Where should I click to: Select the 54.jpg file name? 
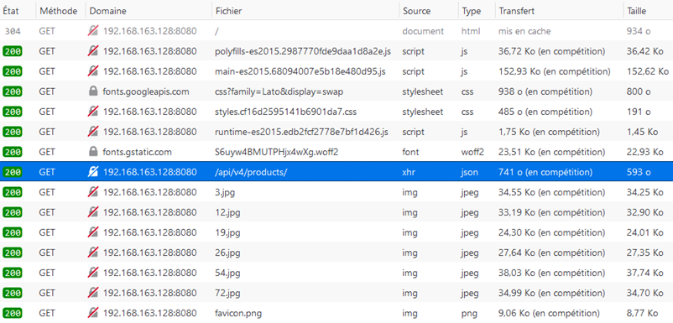click(227, 273)
